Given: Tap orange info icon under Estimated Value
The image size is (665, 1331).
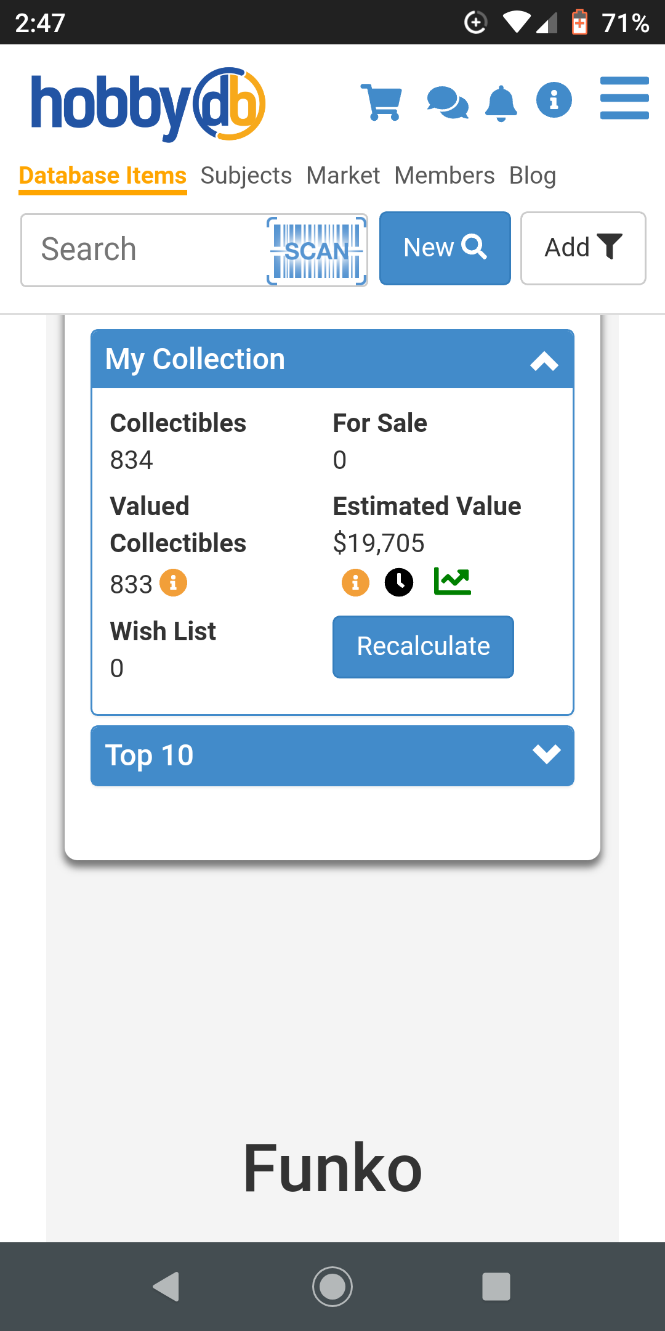Looking at the screenshot, I should [355, 582].
